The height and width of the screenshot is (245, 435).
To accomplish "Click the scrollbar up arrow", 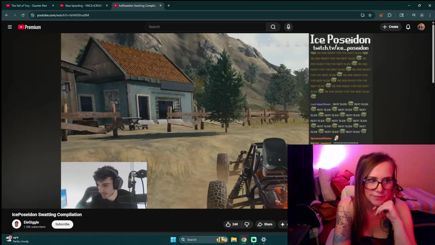I will 433,23.
